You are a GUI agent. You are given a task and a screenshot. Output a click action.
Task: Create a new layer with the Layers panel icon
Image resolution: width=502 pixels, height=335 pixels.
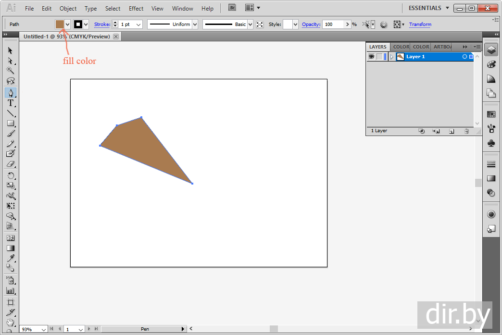point(452,131)
